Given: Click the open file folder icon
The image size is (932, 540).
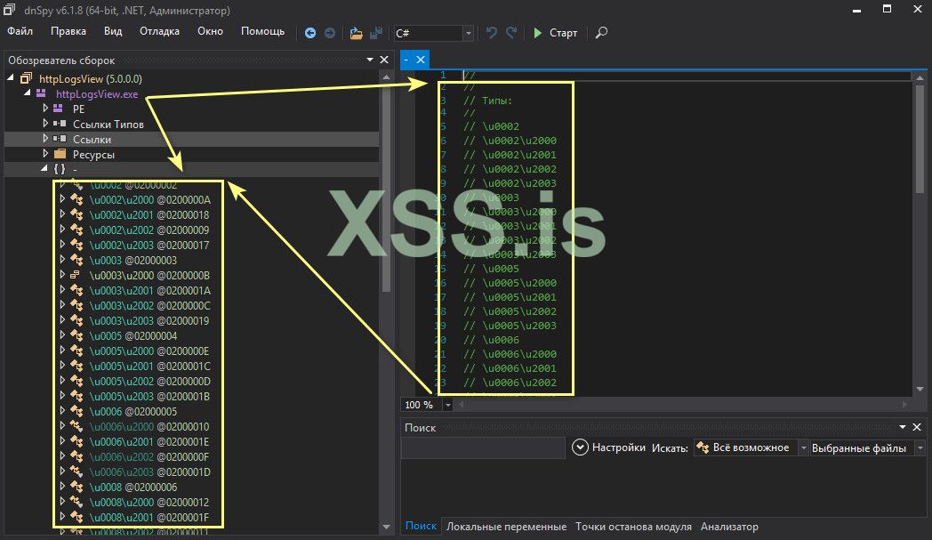Looking at the screenshot, I should [x=356, y=33].
